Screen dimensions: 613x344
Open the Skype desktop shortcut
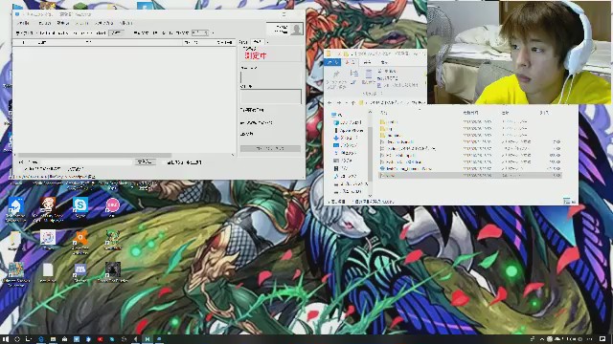tap(80, 205)
